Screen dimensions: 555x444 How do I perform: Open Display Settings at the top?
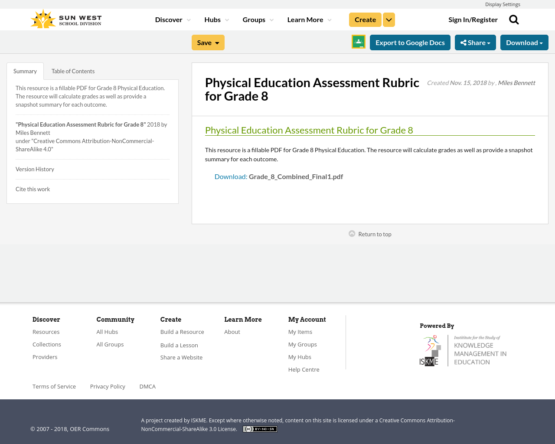point(503,4)
